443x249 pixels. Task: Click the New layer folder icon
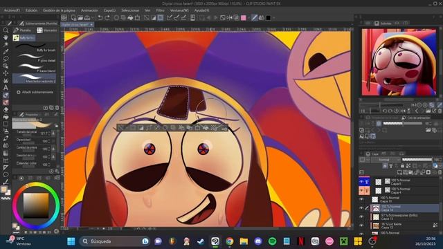(410, 172)
